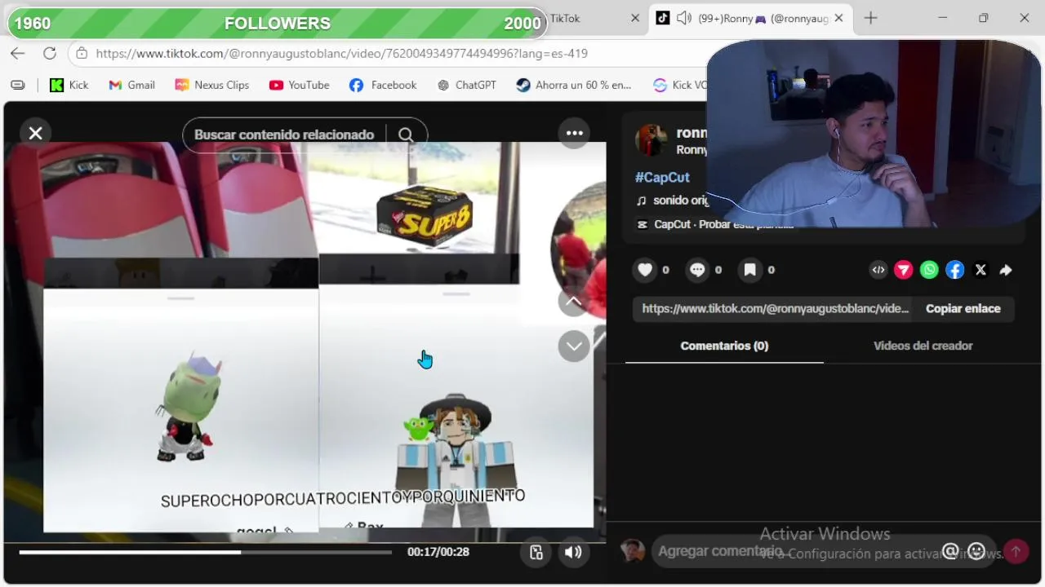The height and width of the screenshot is (587, 1045).
Task: Open the YouTube bookmark
Action: 300,85
